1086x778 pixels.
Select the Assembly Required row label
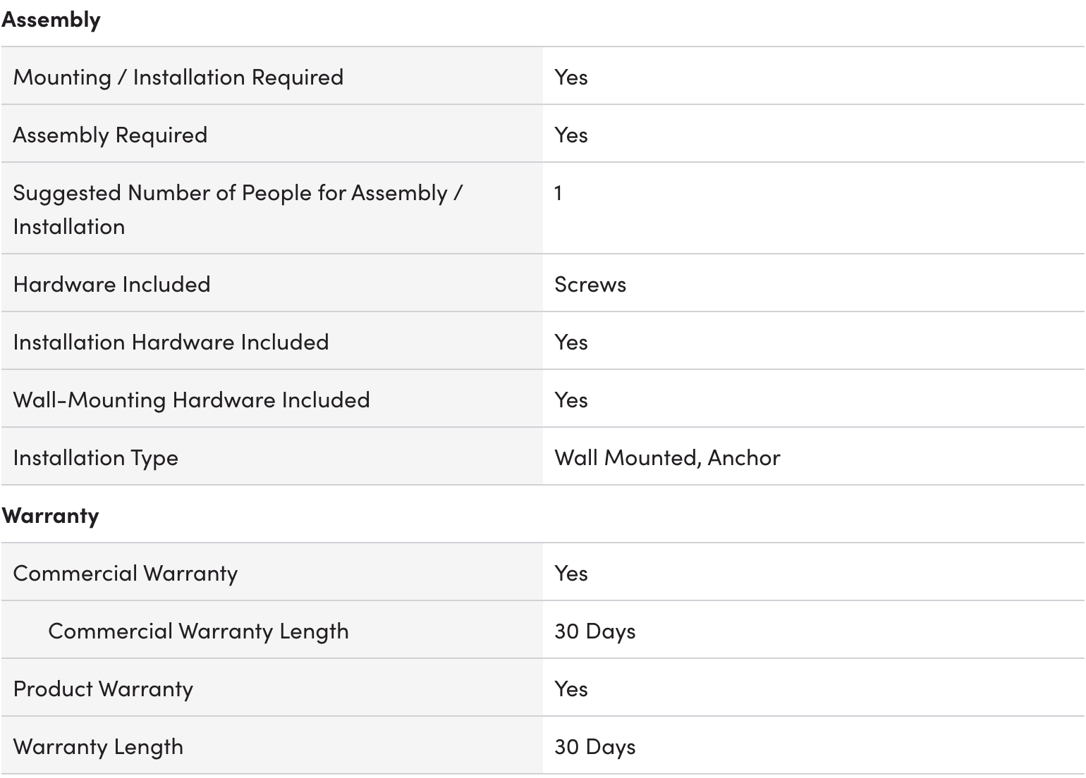pos(110,135)
